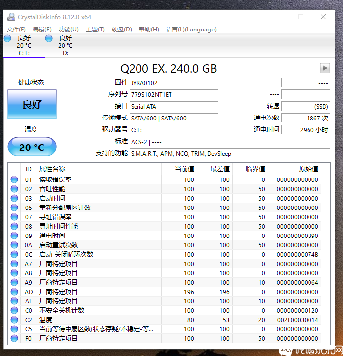Click the supported features field S.M.A.R.T., APM, NCQ
Viewport: 343px width, 356px height.
pyautogui.click(x=230, y=154)
